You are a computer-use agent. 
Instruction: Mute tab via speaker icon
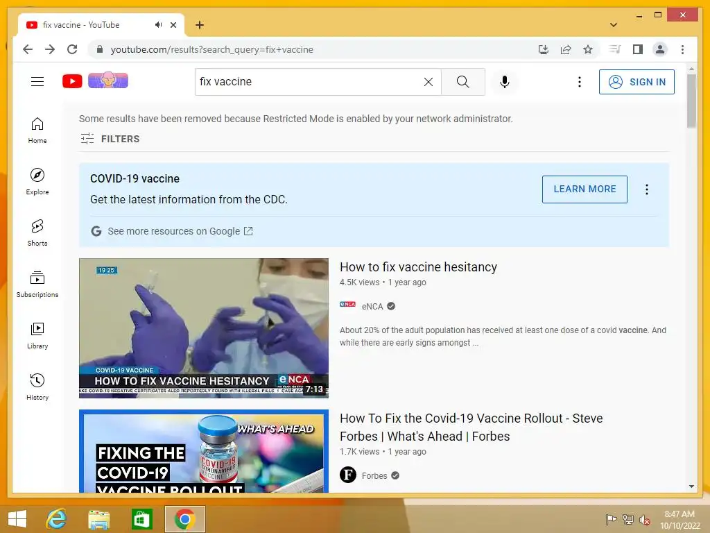[x=158, y=24]
